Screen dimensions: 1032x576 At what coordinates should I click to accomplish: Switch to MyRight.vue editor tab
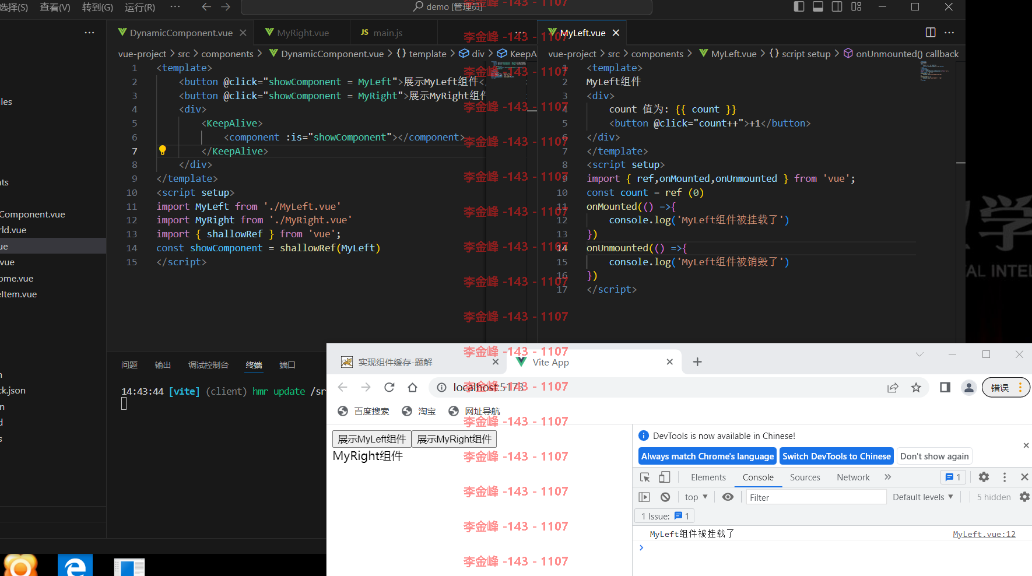coord(303,33)
